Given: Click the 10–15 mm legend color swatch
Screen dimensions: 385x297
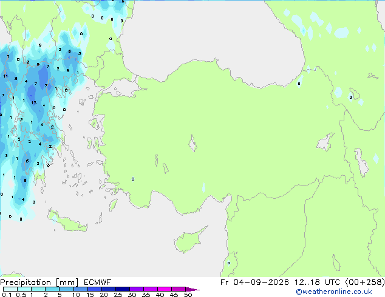Looking at the screenshot, I should coord(81,289).
